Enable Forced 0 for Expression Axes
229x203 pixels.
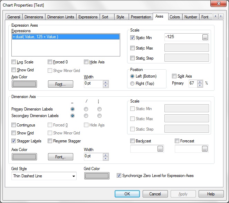(x=50, y=62)
